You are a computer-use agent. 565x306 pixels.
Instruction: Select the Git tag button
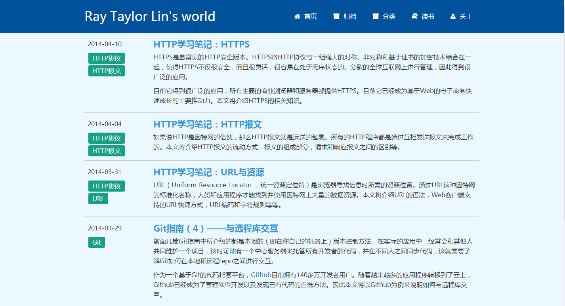[96, 242]
